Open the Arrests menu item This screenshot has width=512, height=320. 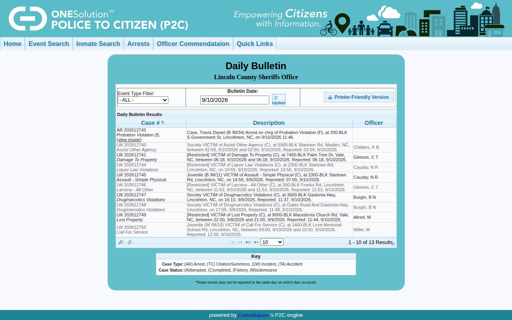pos(138,44)
